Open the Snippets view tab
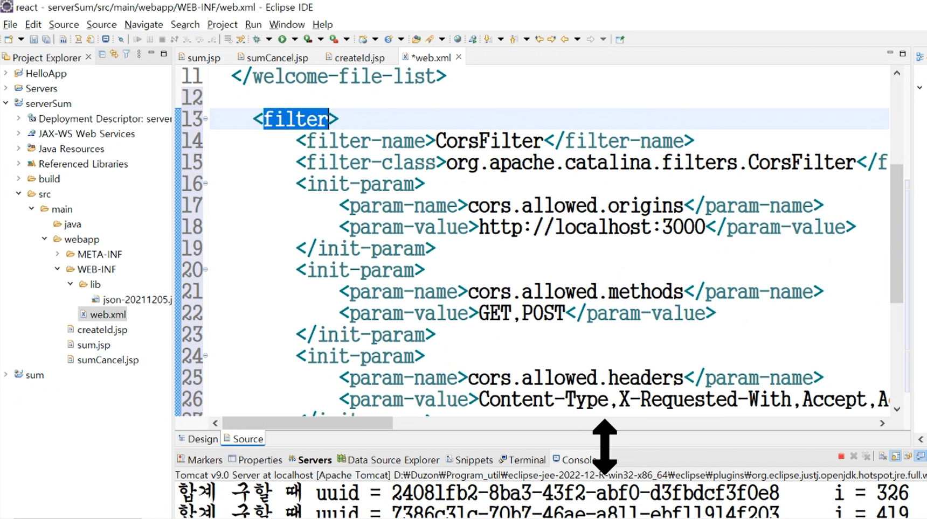Screen dimensions: 927x519 coord(469,460)
